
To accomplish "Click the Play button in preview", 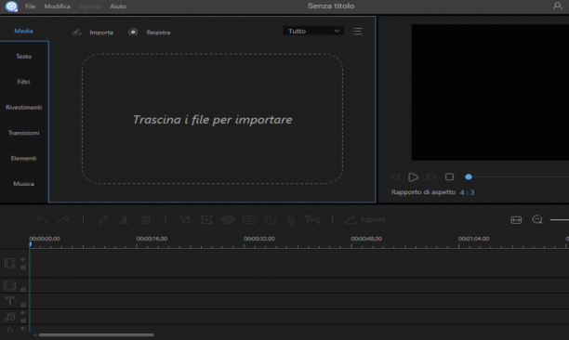I will [x=413, y=177].
